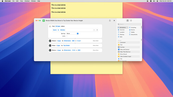This screenshot has width=173, height=97.
Task: Expand Show More on first Resize action
Action: 96,41
